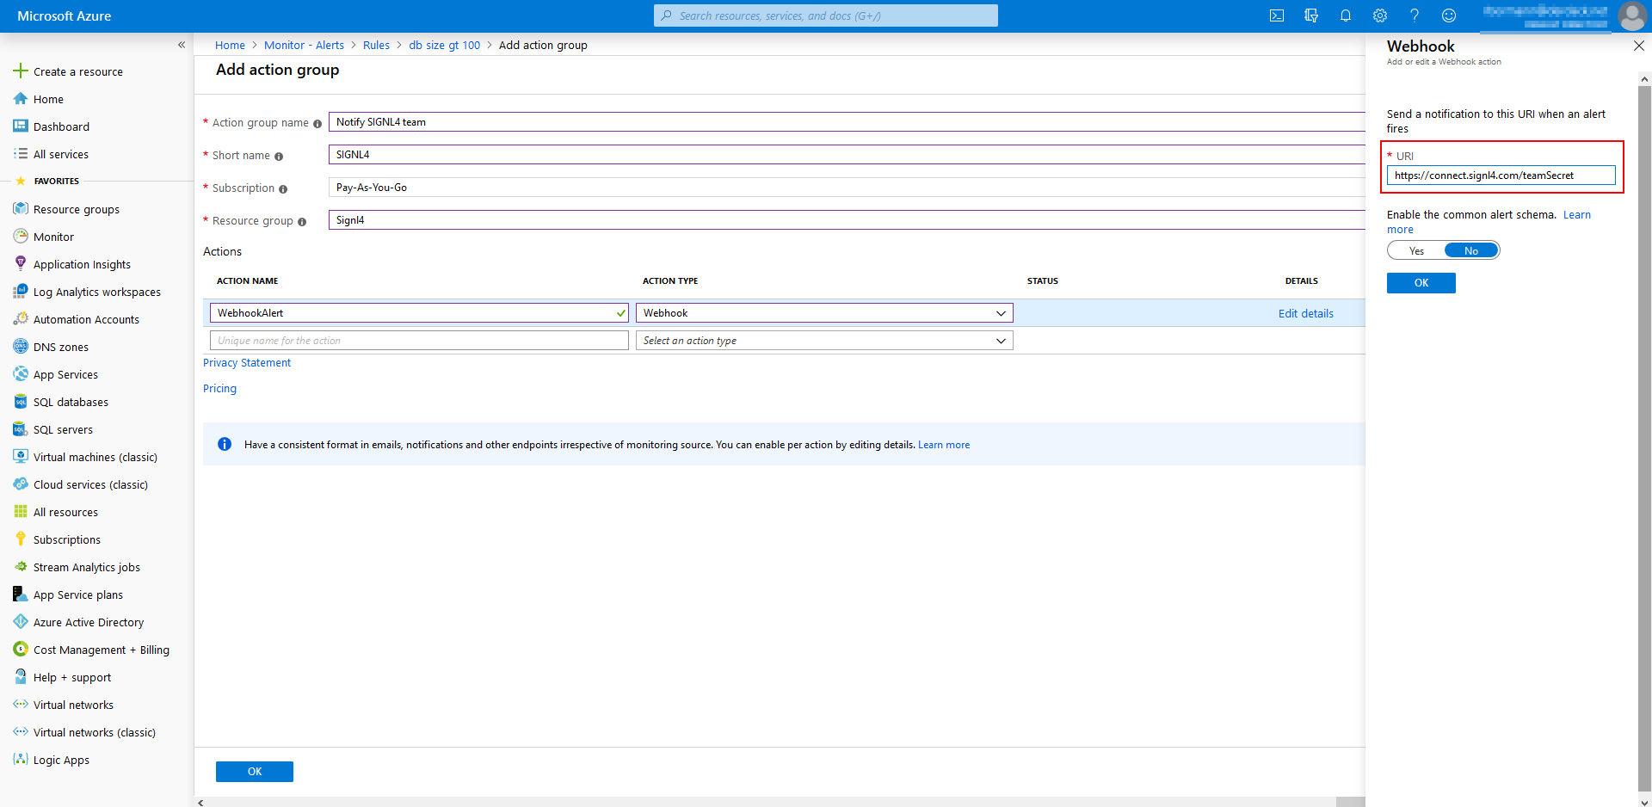Go to db size gt 100 breadcrumb
The width and height of the screenshot is (1652, 807).
click(444, 45)
